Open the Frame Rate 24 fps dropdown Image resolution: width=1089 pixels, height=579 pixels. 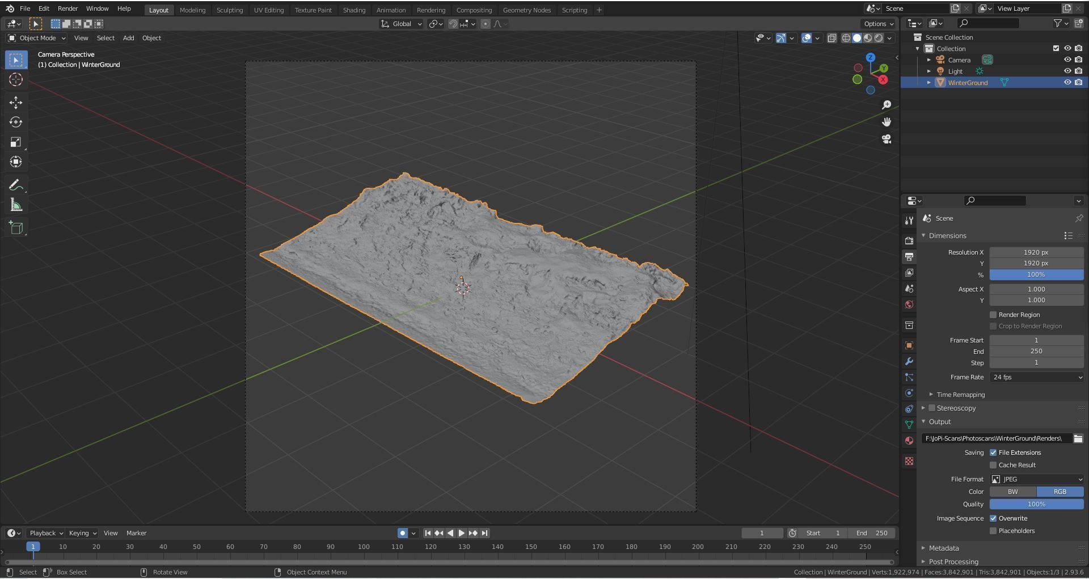1036,377
